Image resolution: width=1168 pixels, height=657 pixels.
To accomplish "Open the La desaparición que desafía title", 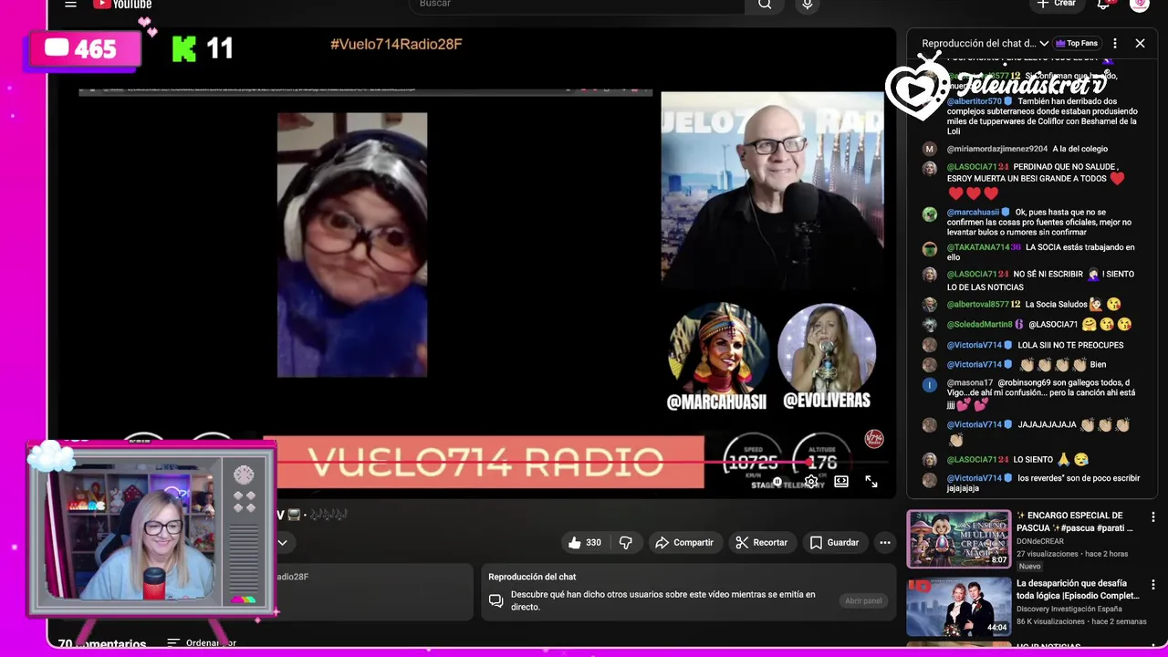I will [1078, 589].
